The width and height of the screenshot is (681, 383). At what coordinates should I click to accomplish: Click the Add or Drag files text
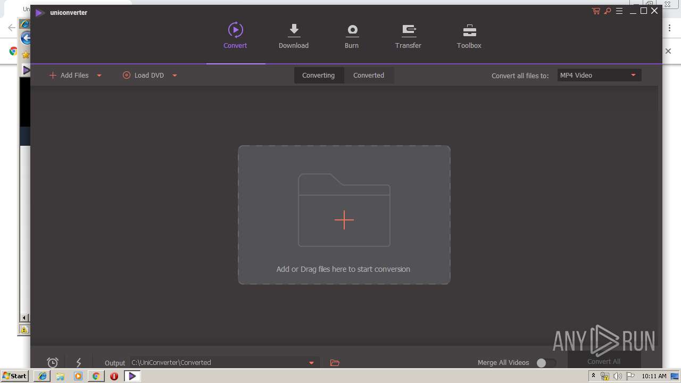click(343, 269)
